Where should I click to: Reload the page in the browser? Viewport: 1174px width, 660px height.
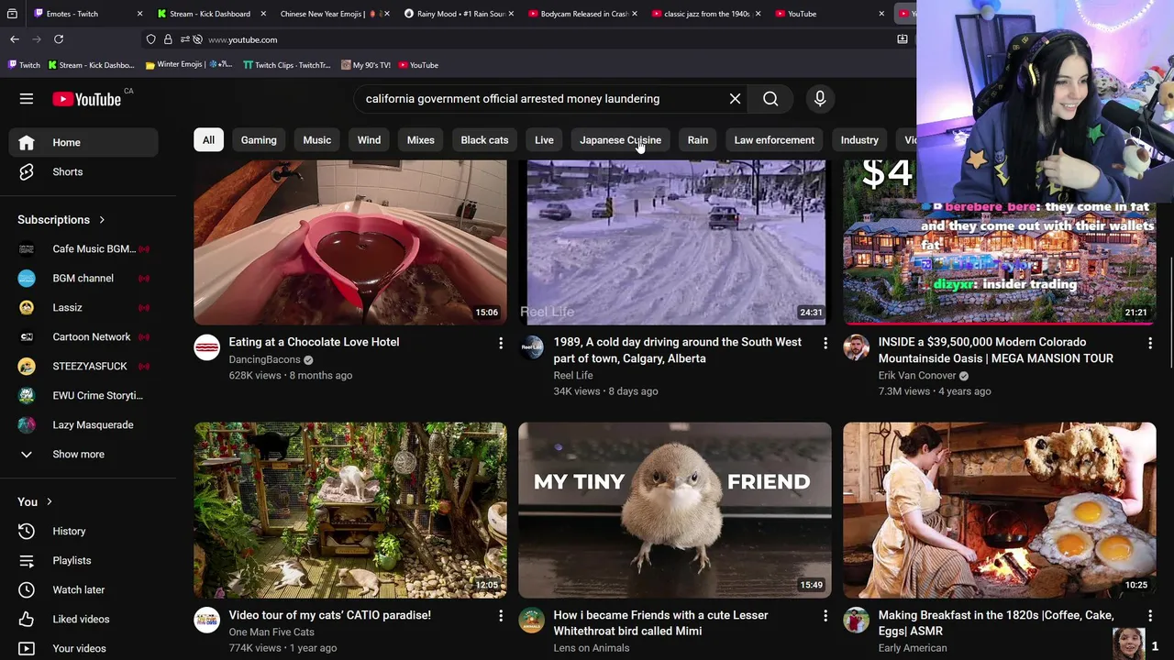tap(59, 39)
